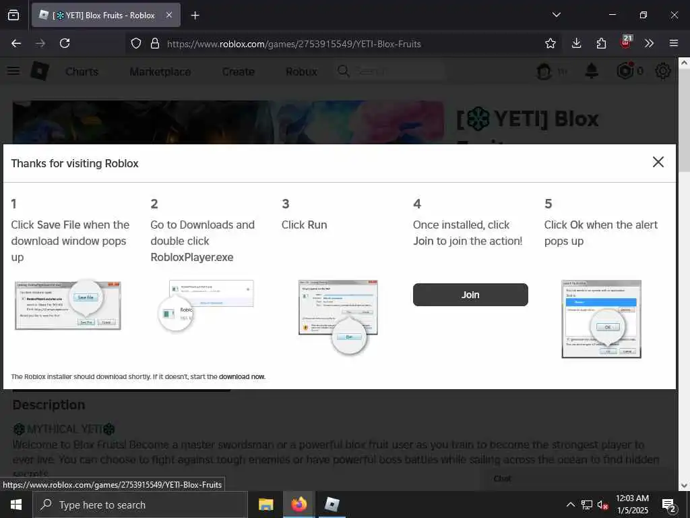This screenshot has height=518, width=690.
Task: Open tracking protection shield icon
Action: [x=136, y=43]
